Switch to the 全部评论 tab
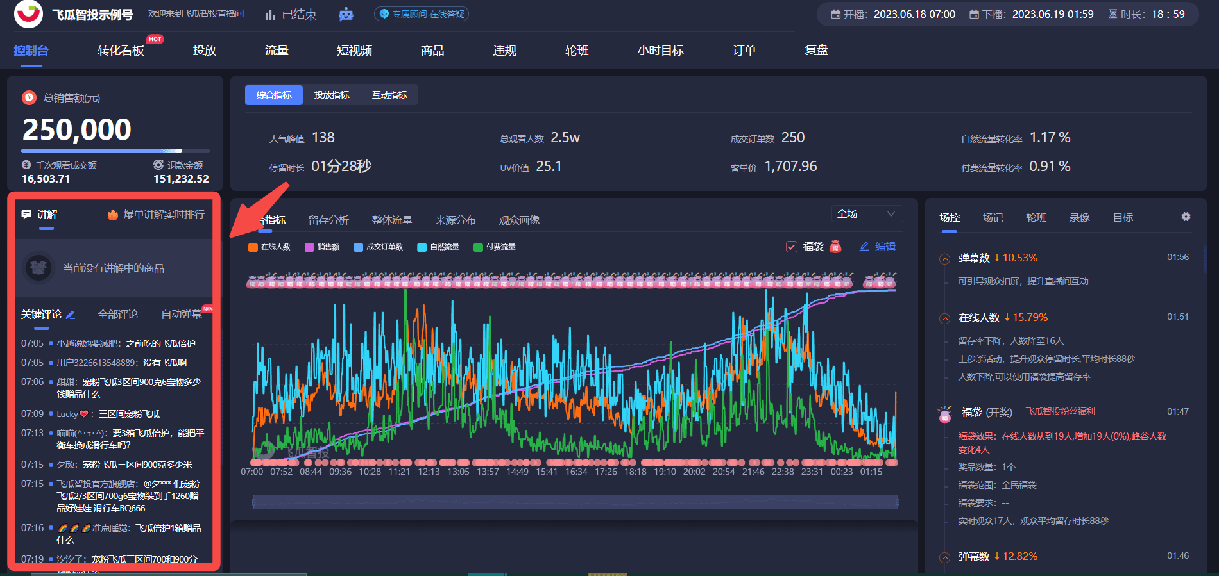The height and width of the screenshot is (576, 1219). (x=118, y=315)
